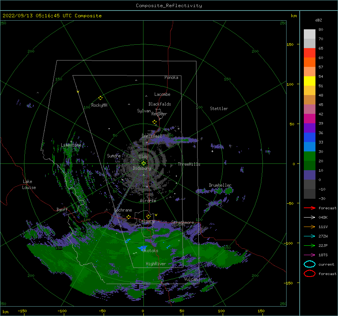This screenshot has height=316, width=338.
Task: Select the Sundre town label
Action: pyautogui.click(x=114, y=156)
